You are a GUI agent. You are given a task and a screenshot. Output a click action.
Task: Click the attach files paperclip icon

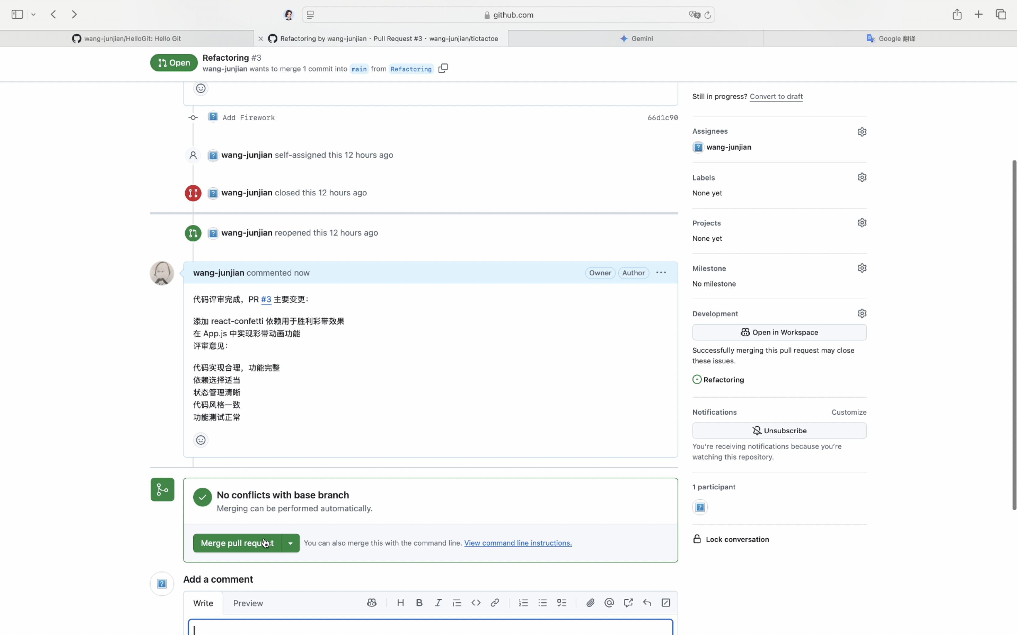[x=590, y=603]
